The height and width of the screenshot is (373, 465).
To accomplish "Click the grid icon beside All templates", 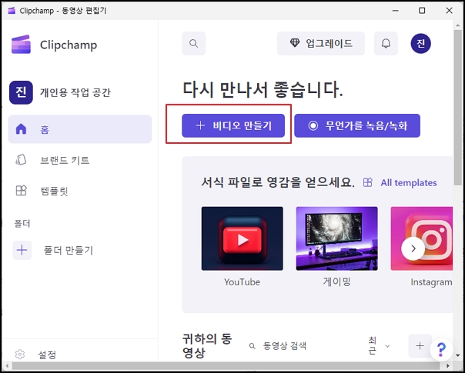I will [x=368, y=182].
